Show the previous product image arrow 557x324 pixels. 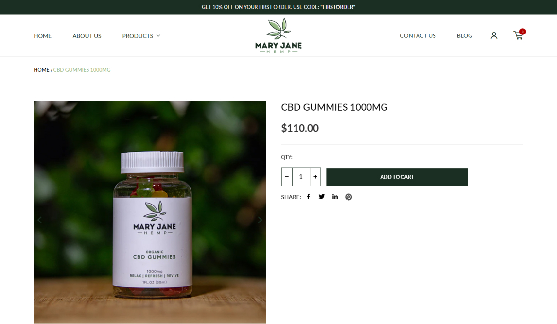(40, 220)
